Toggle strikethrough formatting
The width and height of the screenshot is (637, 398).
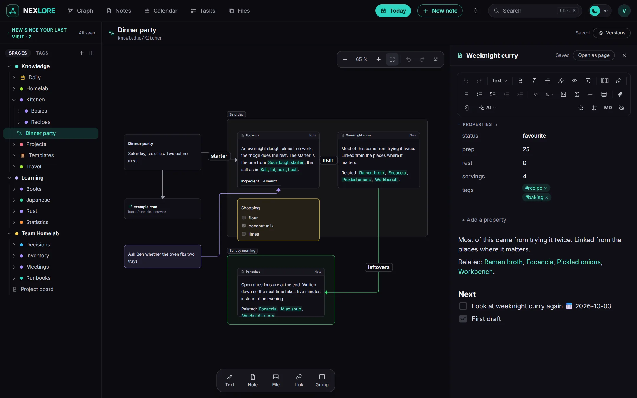click(547, 81)
